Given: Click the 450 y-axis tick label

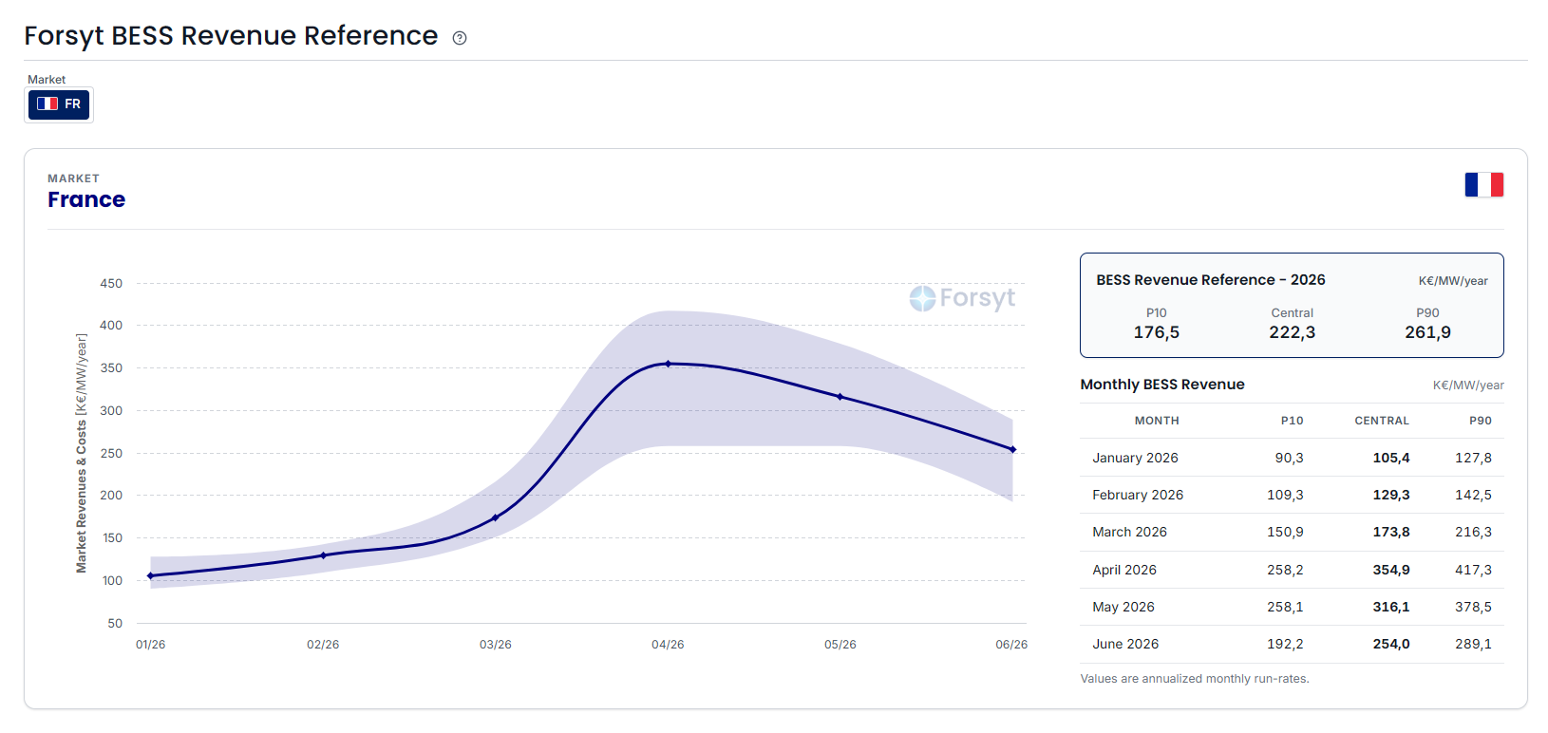Looking at the screenshot, I should coord(111,283).
